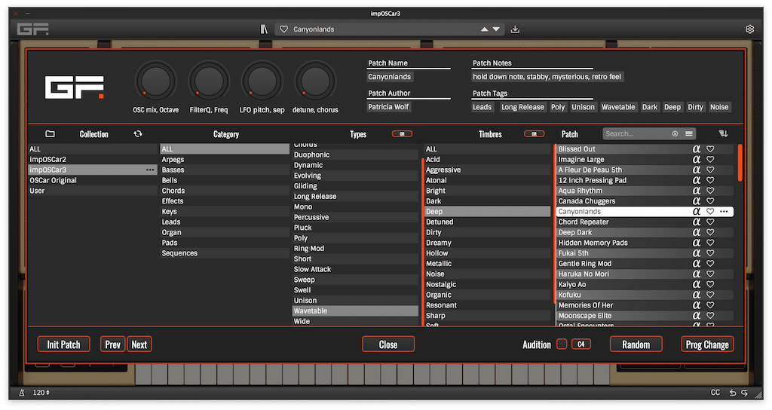Click the redo arrow icon
The height and width of the screenshot is (410, 772).
pos(744,393)
